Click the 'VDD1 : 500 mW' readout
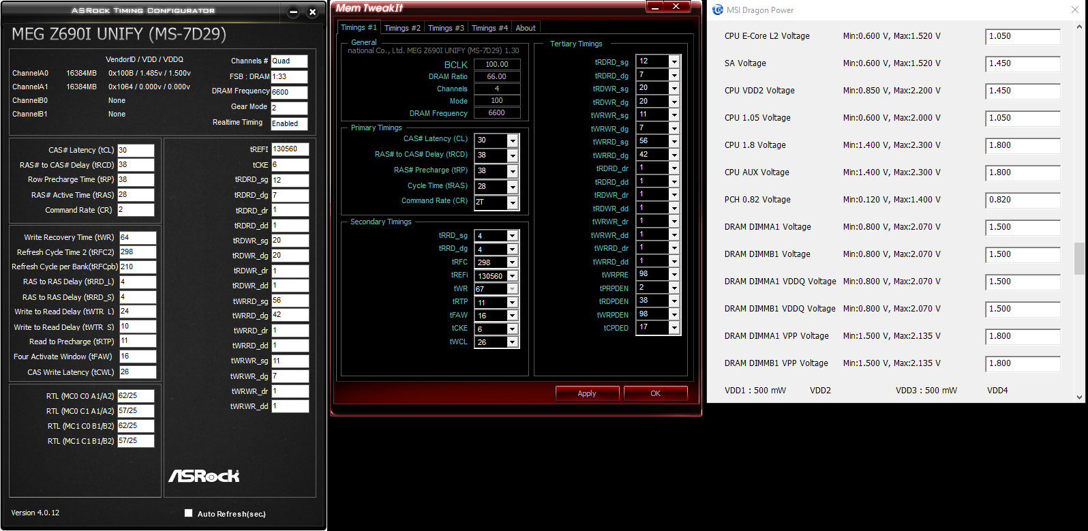Screen dimensions: 1088x531 pyautogui.click(x=755, y=391)
